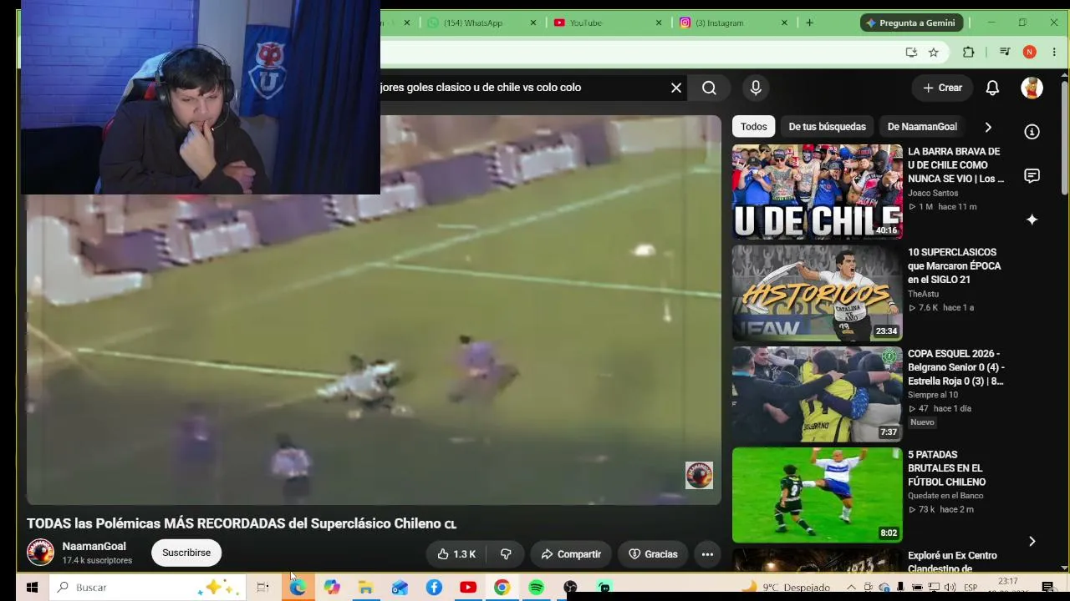Open the Windows Start menu
Viewport: 1070px width, 601px height.
tap(32, 588)
